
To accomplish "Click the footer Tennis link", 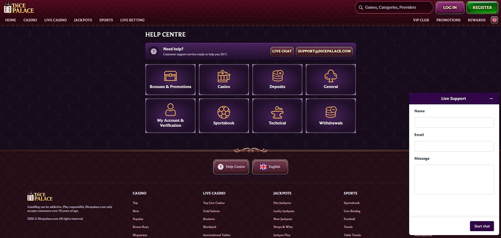I will pos(348,227).
